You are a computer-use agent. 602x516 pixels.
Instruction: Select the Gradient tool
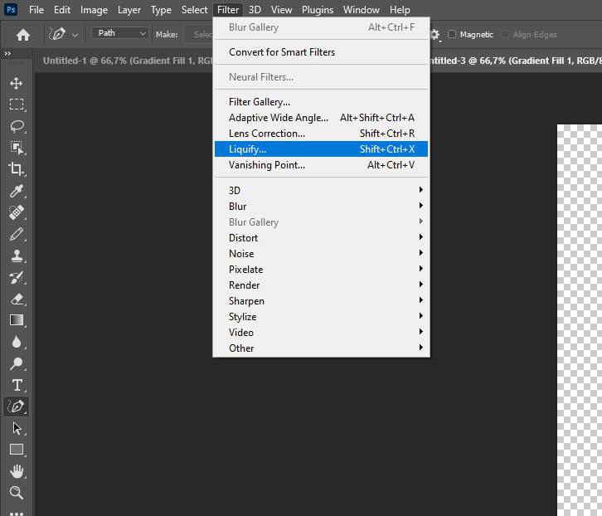pyautogui.click(x=17, y=320)
